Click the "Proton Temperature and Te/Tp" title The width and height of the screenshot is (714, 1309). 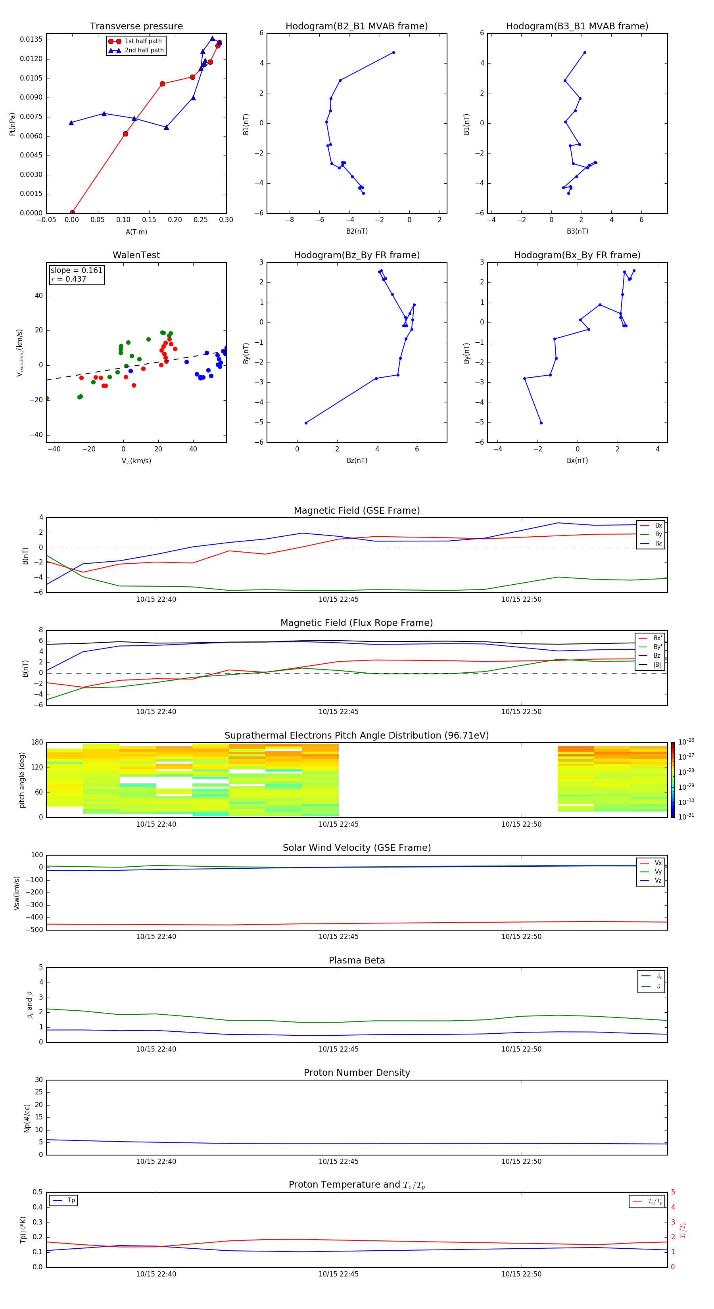coord(357,1185)
